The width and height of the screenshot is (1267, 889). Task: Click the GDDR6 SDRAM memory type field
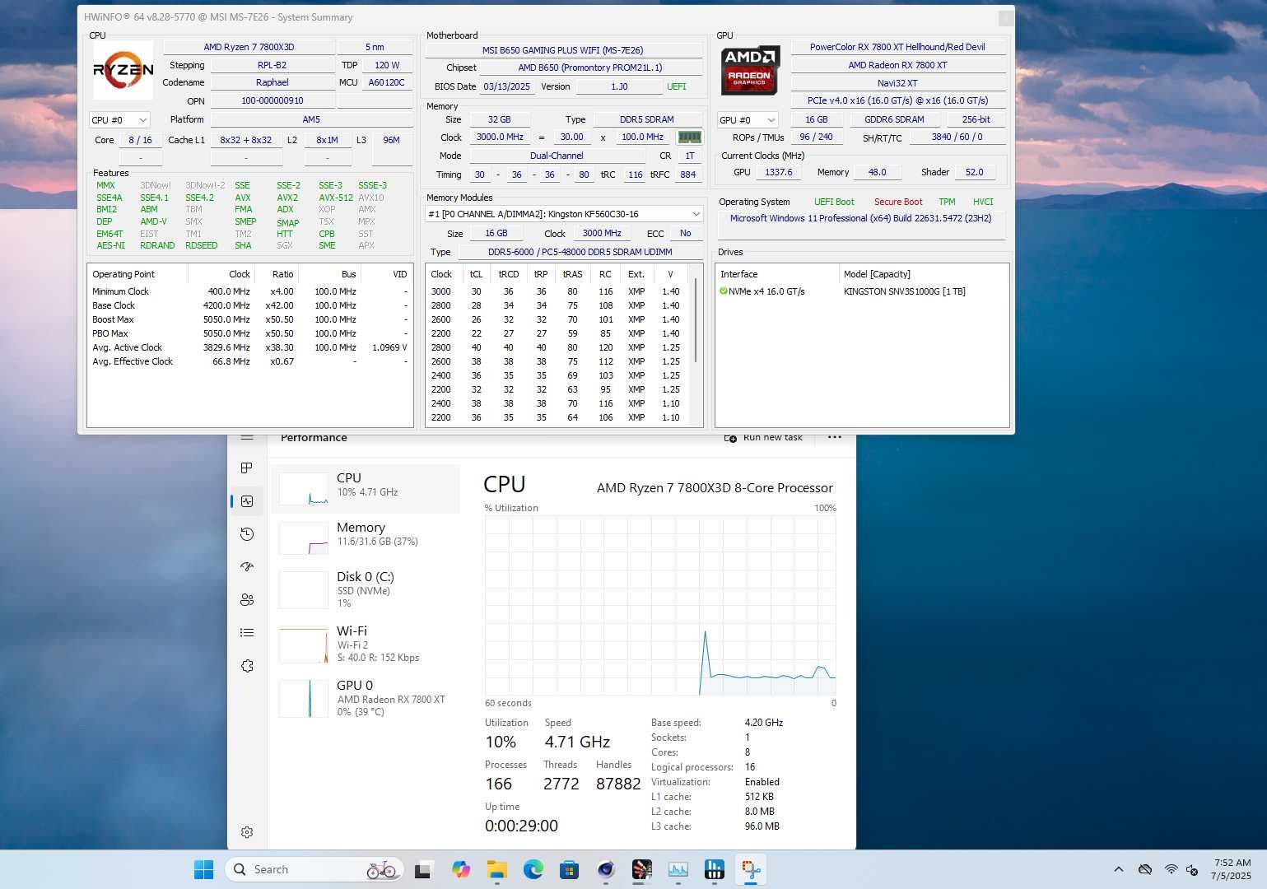[894, 119]
